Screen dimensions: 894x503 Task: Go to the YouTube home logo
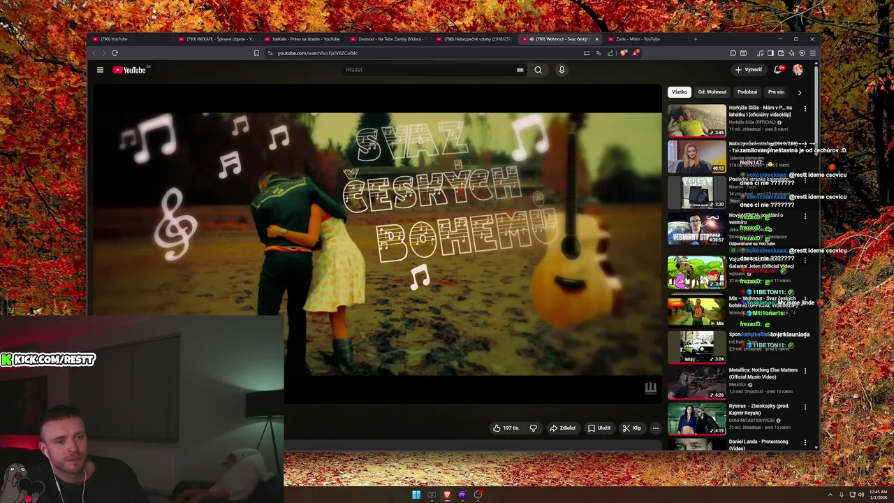tap(129, 70)
